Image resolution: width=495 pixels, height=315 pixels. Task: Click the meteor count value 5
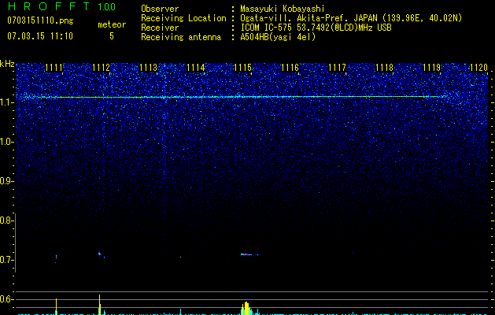[112, 36]
